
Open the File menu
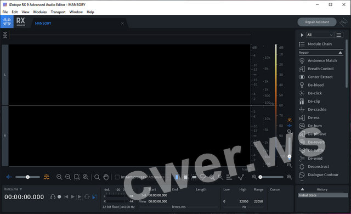point(5,12)
